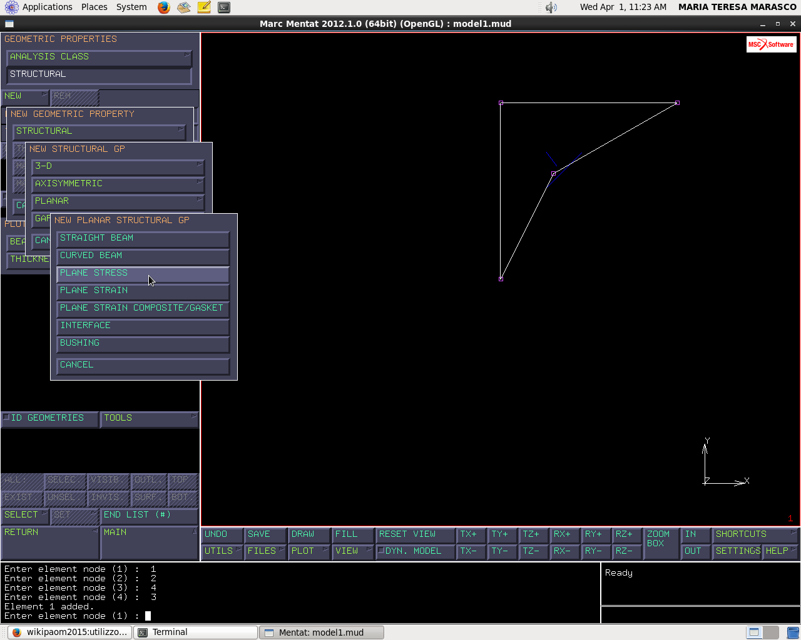Image resolution: width=801 pixels, height=640 pixels.
Task: Expand the AXISYMMETRIC submenu
Action: 118,184
